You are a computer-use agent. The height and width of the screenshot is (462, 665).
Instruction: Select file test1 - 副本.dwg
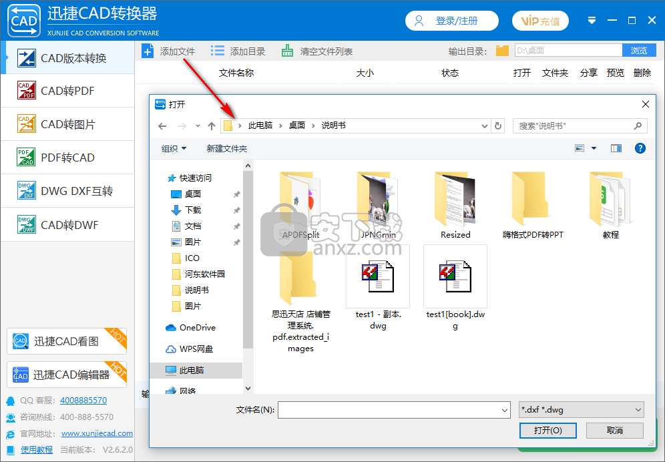pyautogui.click(x=378, y=289)
